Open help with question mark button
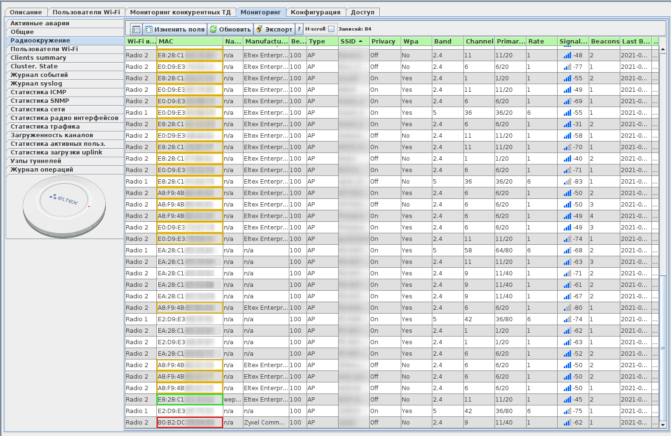This screenshot has width=671, height=436. point(299,29)
